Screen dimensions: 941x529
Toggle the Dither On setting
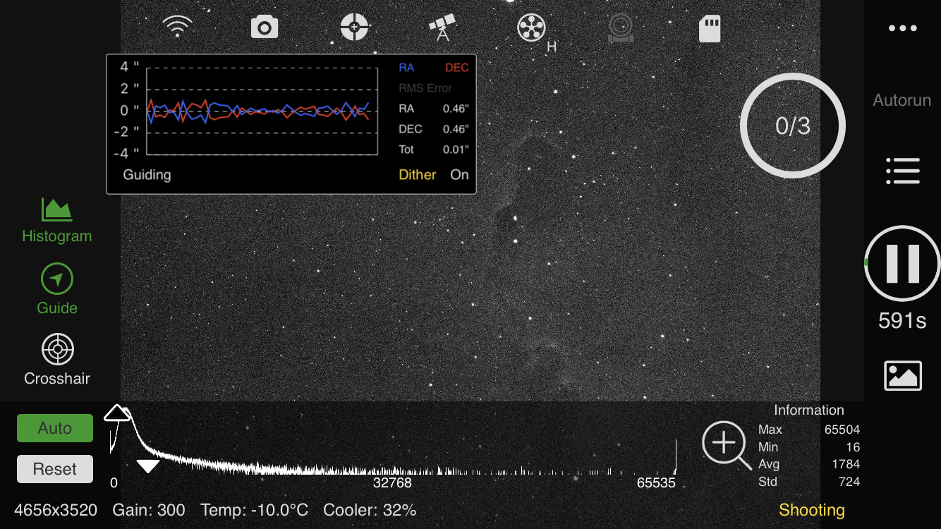click(x=434, y=175)
